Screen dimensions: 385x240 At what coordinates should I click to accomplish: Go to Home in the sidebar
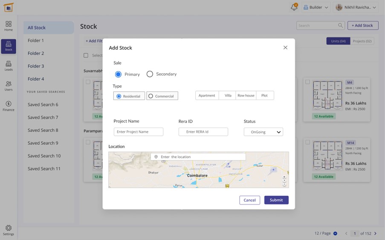pyautogui.click(x=9, y=26)
